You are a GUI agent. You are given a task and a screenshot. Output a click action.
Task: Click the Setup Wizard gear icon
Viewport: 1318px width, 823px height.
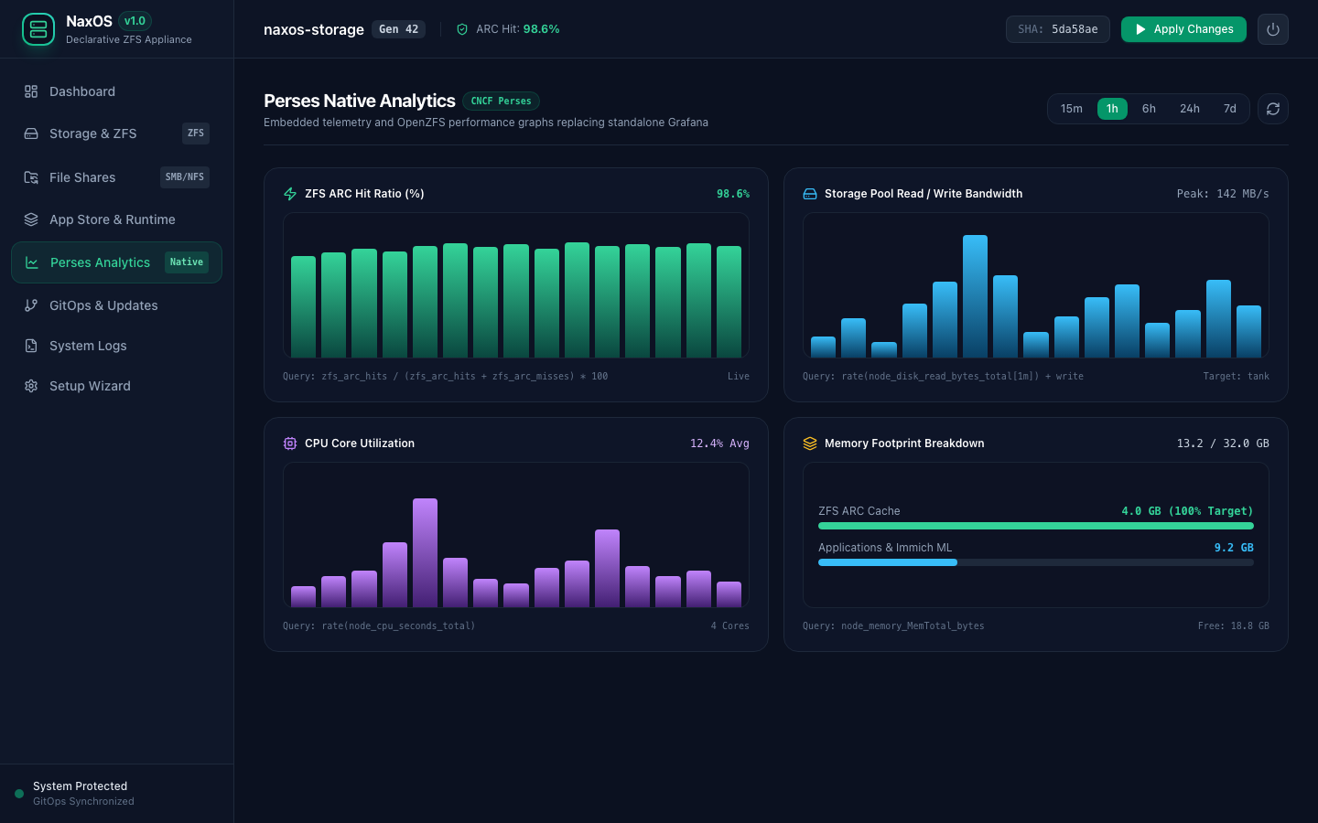click(x=31, y=386)
